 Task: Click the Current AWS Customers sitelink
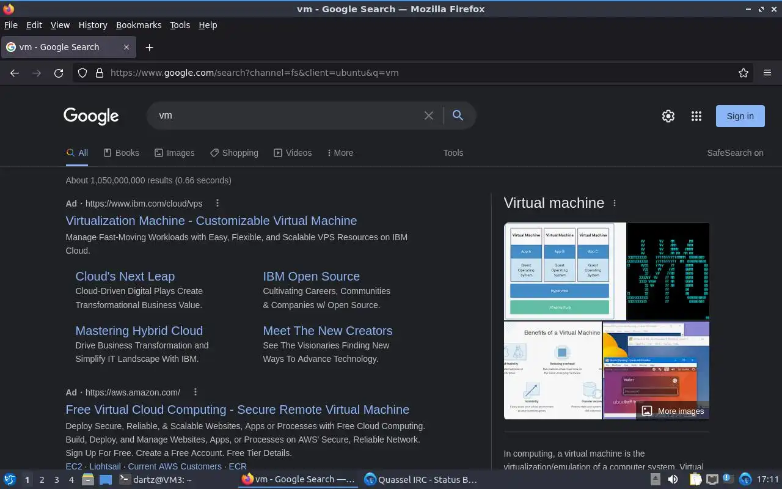(175, 466)
